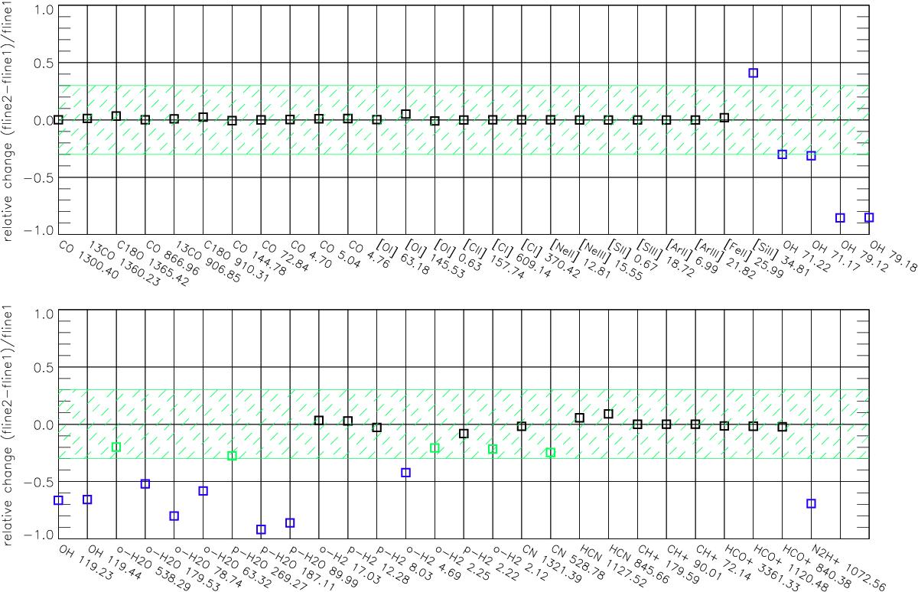The width and height of the screenshot is (918, 592).
Task: Click the green CN 528.78 square marker
Action: coord(550,453)
